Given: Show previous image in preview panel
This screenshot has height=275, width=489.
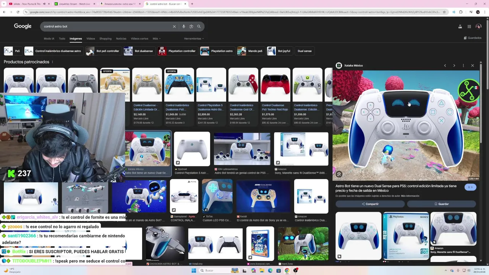Looking at the screenshot, I should [445, 66].
